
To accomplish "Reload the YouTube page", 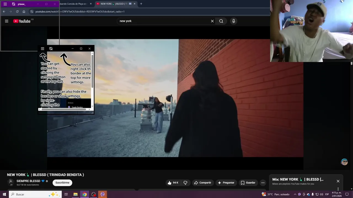I will 17,12.
